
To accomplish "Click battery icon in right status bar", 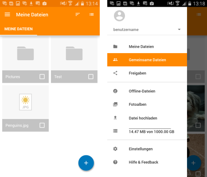I will [190, 3].
